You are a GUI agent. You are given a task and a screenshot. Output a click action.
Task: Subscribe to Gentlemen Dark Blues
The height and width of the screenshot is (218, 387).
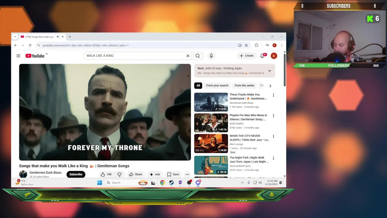click(76, 174)
